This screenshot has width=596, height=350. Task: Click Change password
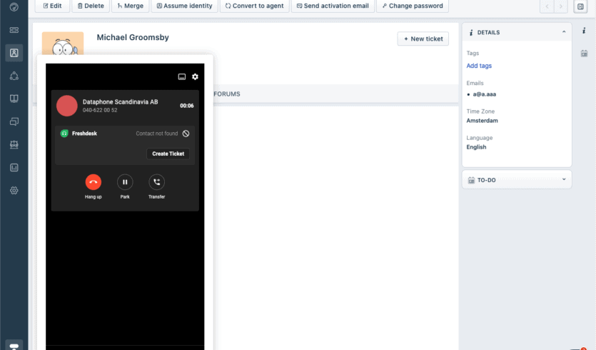[x=413, y=6]
